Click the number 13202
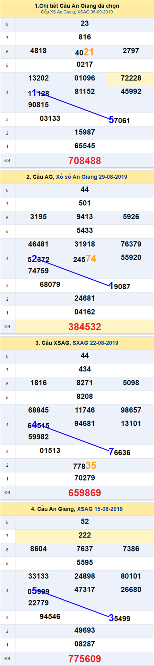This screenshot has height=666, width=154. (x=38, y=78)
